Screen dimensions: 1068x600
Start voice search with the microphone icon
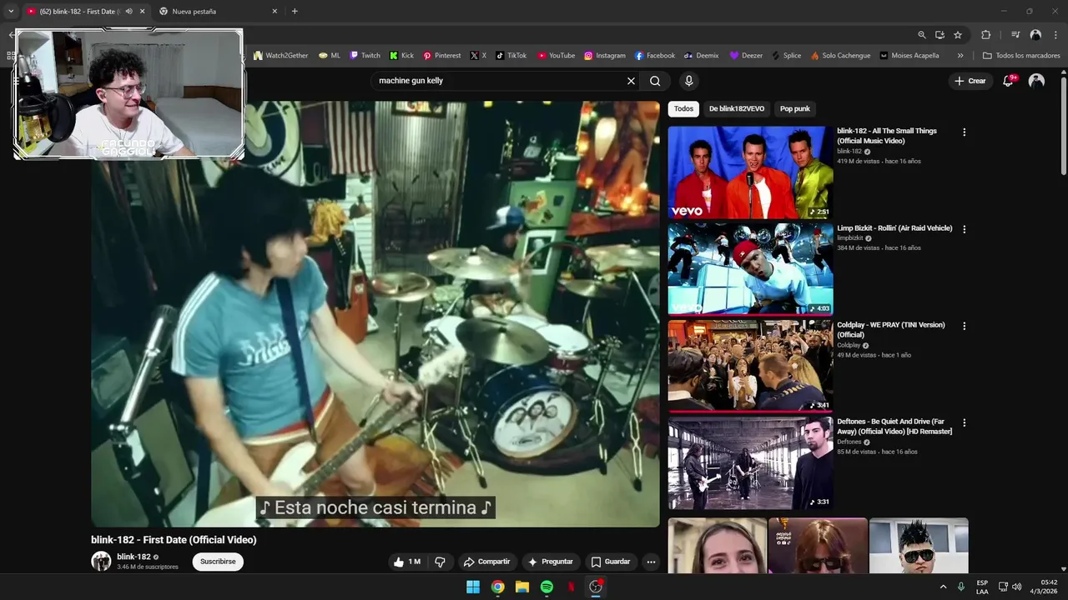(x=688, y=81)
